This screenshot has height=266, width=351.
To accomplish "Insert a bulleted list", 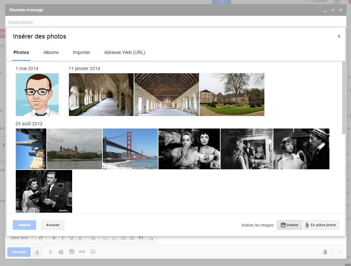I will [x=114, y=238].
